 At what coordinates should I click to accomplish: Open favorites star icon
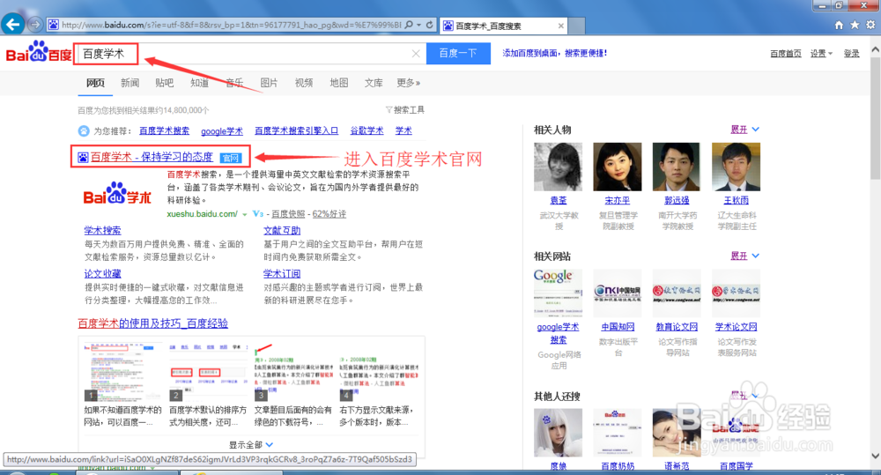click(x=855, y=25)
